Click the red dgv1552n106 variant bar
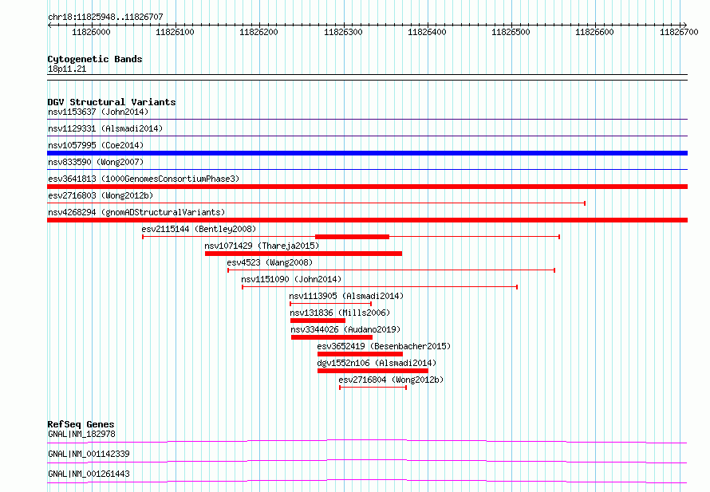This screenshot has width=710, height=492. (373, 371)
